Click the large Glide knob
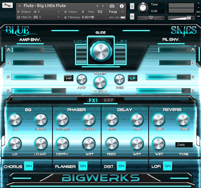Viewport: 201px width, 188px height. 101,51
